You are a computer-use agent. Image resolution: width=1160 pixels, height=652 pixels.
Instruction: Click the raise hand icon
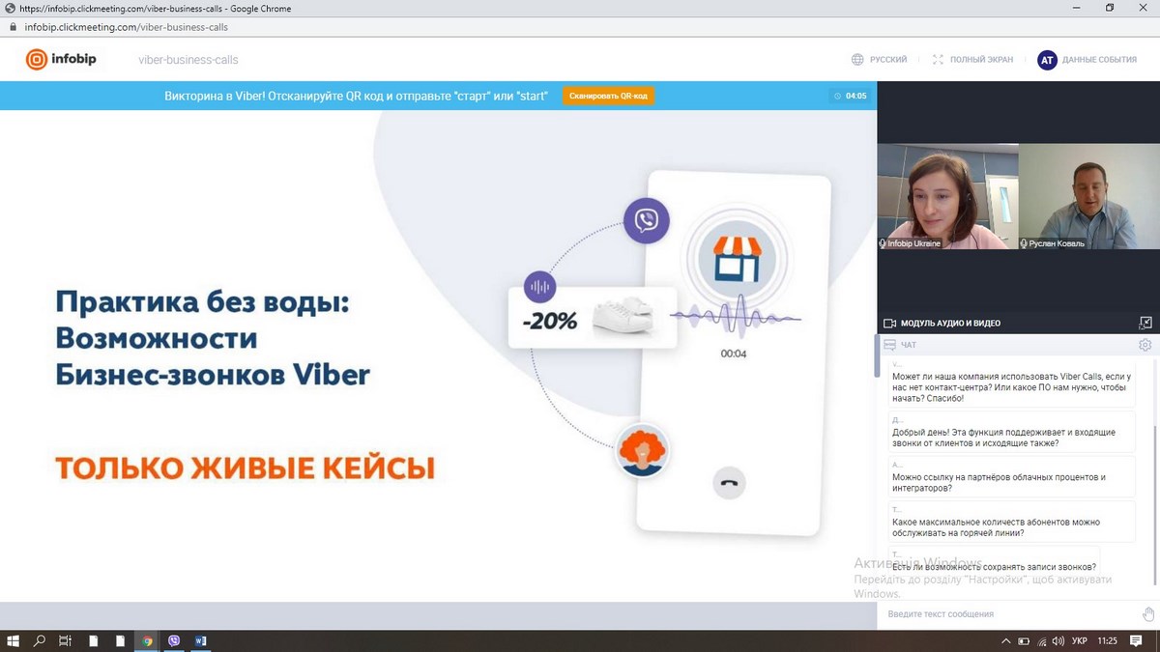[1147, 614]
